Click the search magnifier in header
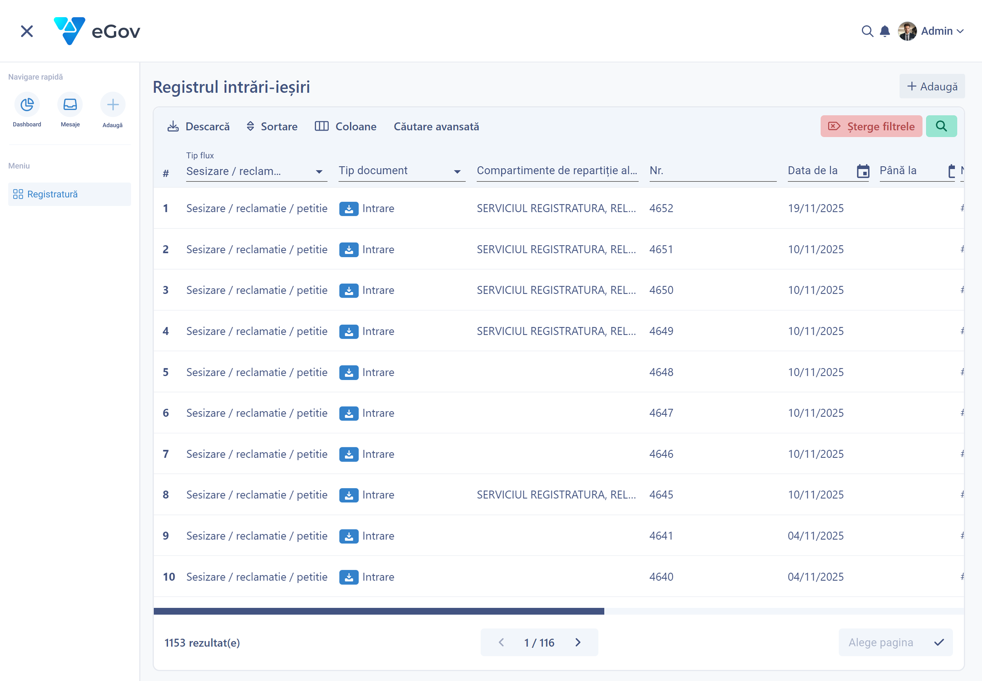 [x=867, y=31]
